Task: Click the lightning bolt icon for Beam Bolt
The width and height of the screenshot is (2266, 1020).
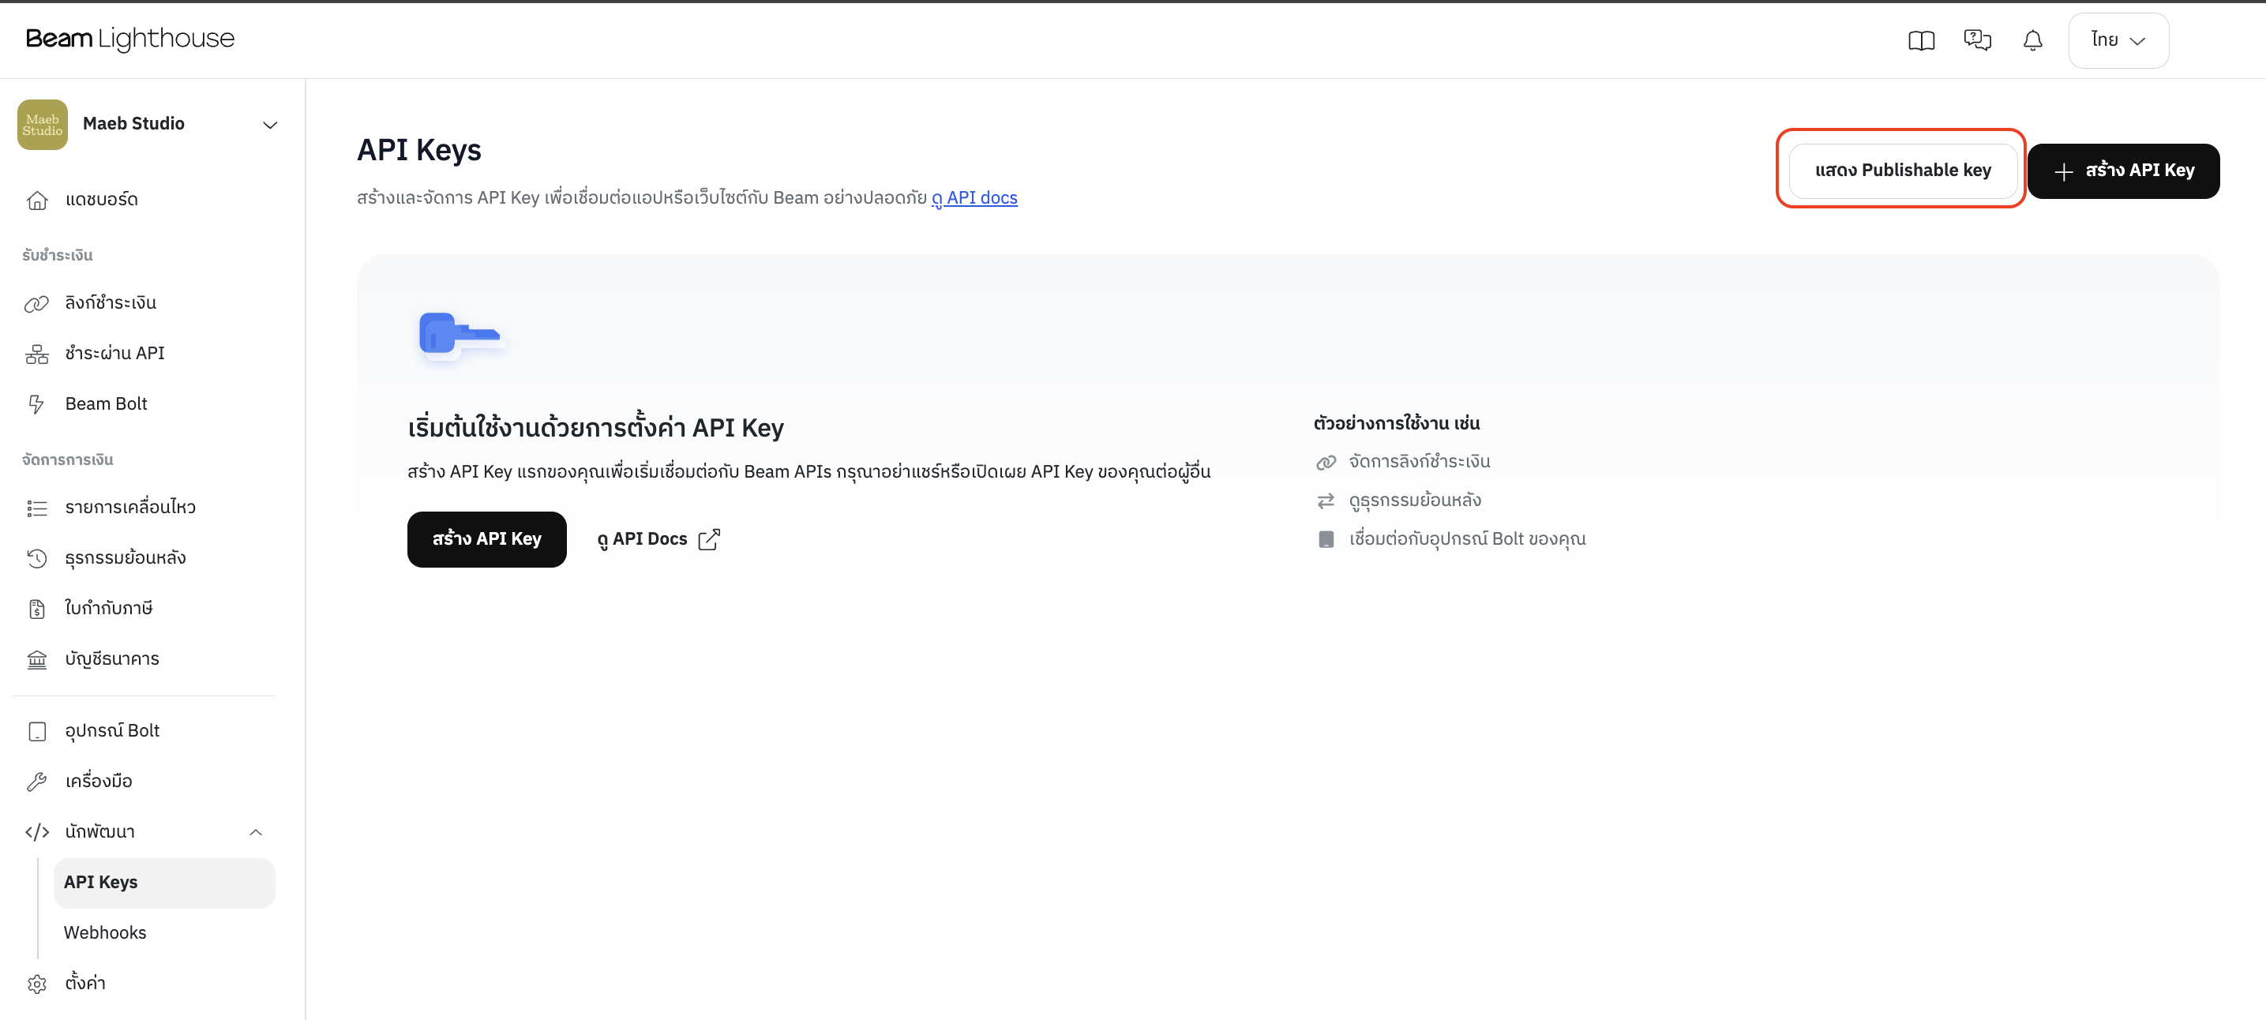Action: click(x=36, y=404)
